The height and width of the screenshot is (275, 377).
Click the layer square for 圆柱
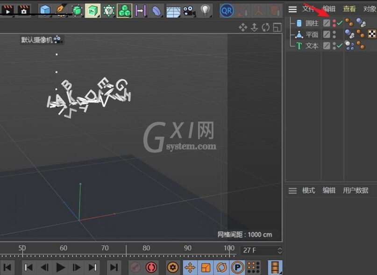click(x=327, y=23)
